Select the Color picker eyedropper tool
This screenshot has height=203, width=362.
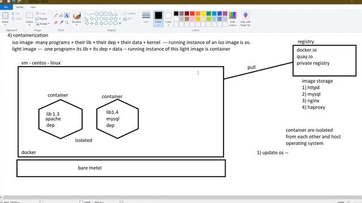(x=61, y=23)
